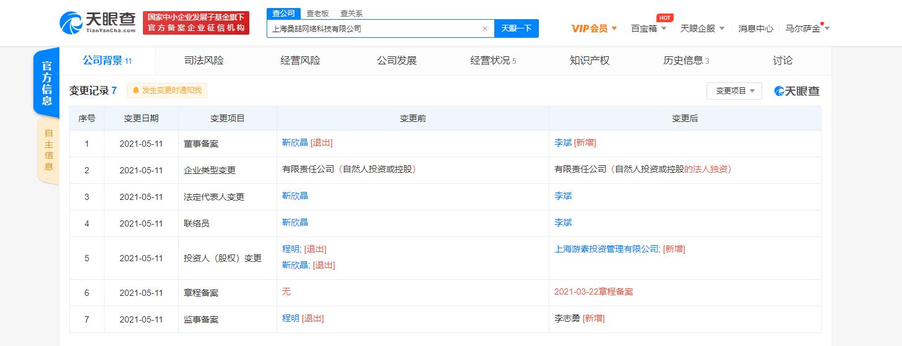Viewport: 902px width, 346px height.
Task: Click the red official credit agency banner
Action: (196, 23)
